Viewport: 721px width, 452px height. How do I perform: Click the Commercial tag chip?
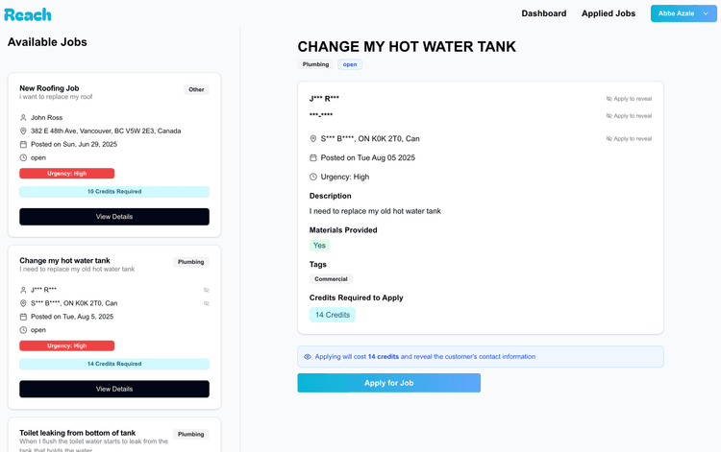(331, 279)
